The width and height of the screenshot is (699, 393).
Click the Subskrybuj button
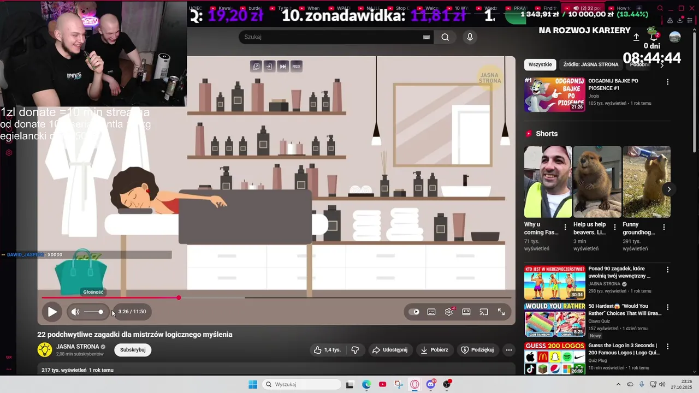point(133,350)
